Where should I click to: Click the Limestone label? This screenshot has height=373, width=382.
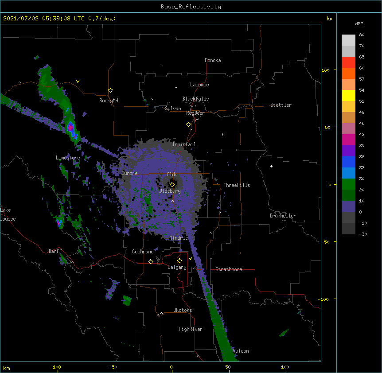coord(68,158)
